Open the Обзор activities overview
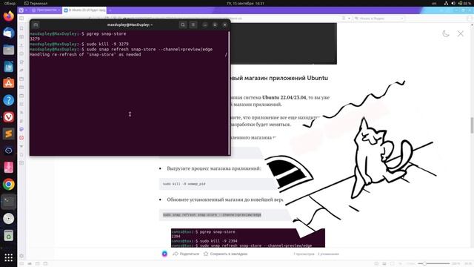Image resolution: width=474 pixels, height=267 pixels. [10, 3]
